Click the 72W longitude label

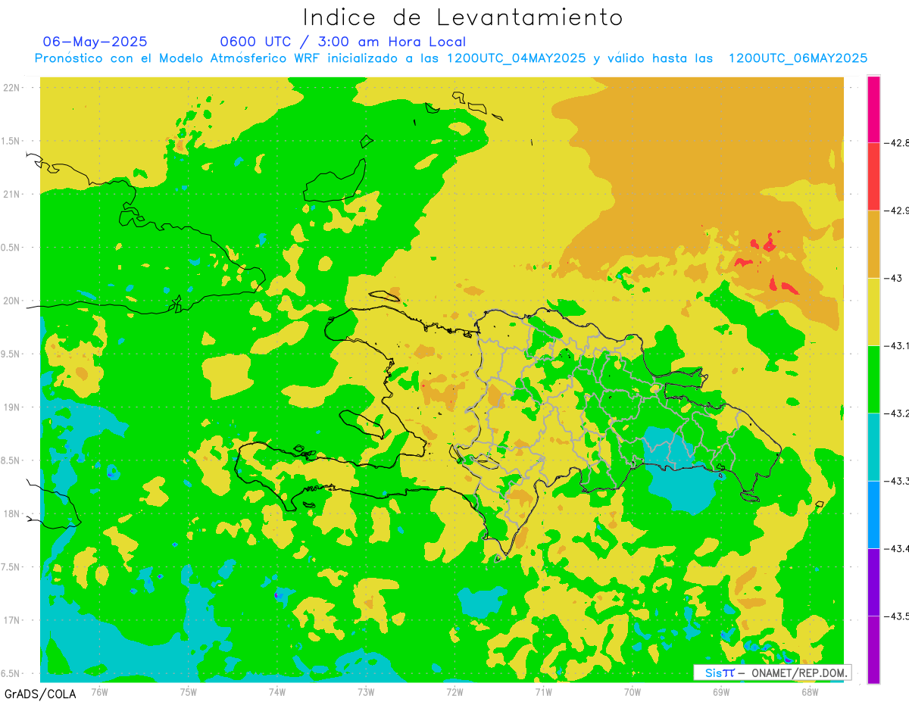(454, 691)
